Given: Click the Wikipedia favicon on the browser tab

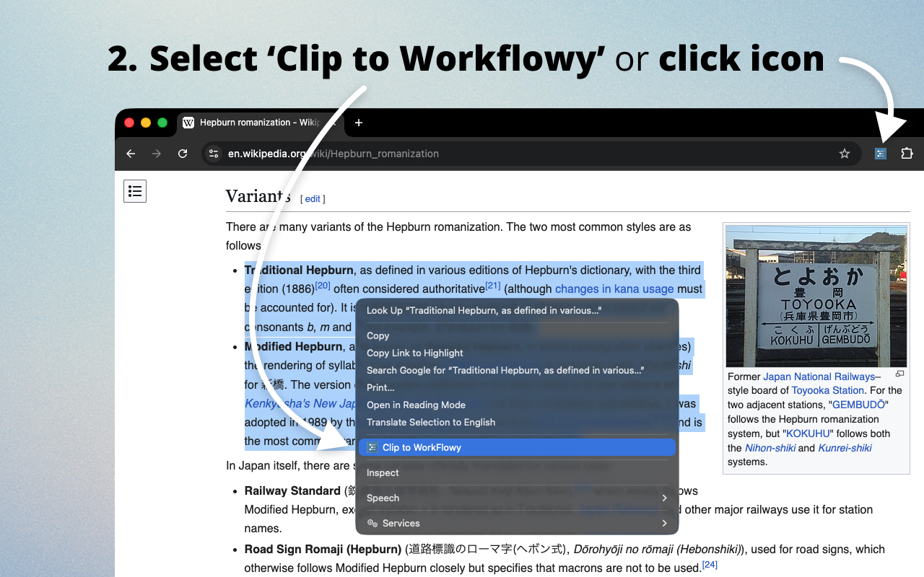Looking at the screenshot, I should (188, 123).
